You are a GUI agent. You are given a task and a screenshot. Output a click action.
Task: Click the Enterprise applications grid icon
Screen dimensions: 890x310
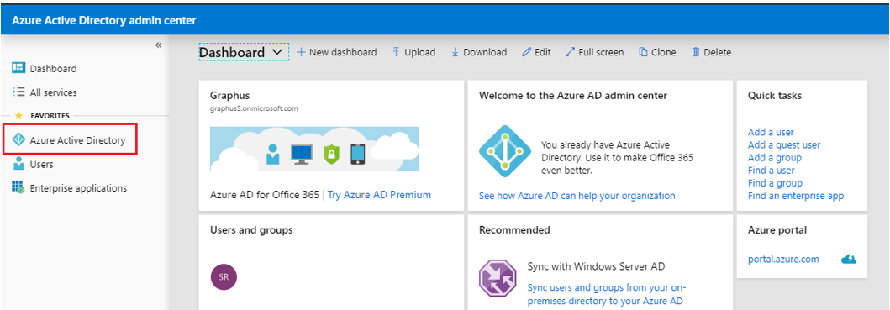[x=18, y=188]
